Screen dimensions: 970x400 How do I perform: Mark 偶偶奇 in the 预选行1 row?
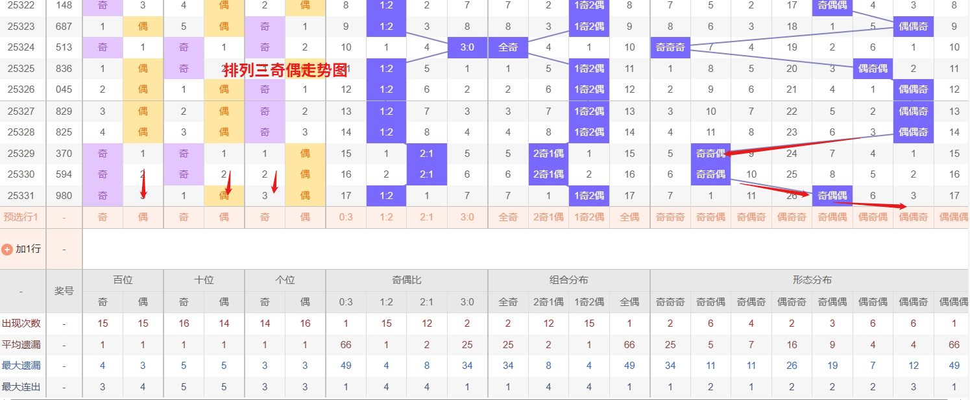click(914, 217)
